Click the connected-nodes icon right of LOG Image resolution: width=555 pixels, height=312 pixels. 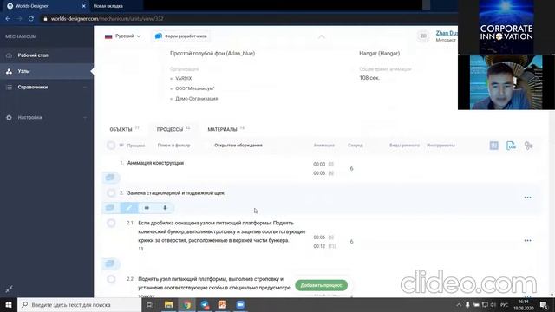pos(528,146)
